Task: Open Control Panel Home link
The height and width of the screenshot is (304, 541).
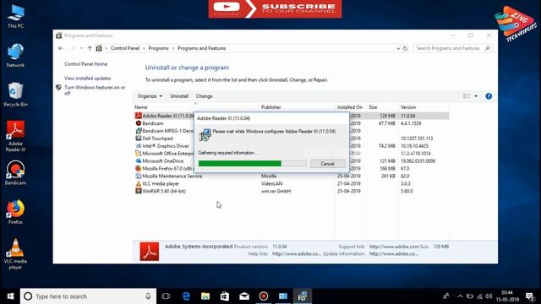Action: pos(86,64)
